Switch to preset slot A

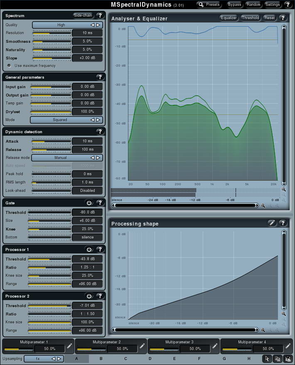[x=76, y=359]
